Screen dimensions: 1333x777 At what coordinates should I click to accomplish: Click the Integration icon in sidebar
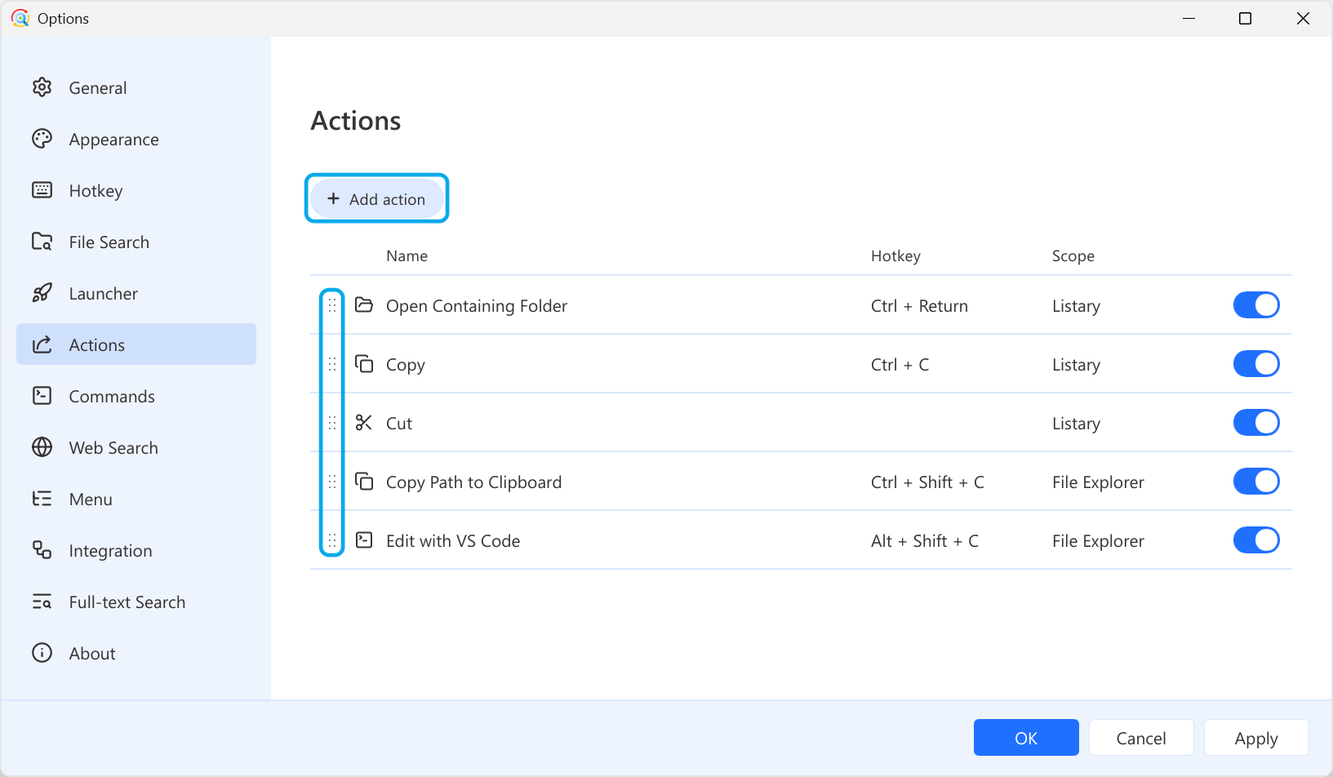point(42,550)
